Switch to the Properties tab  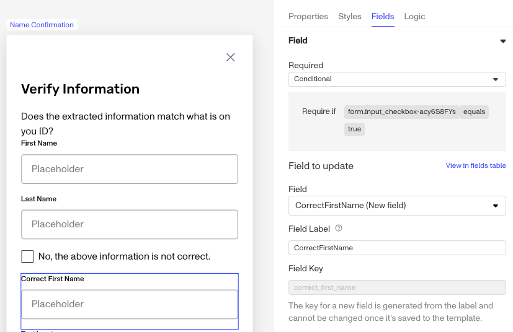(308, 16)
